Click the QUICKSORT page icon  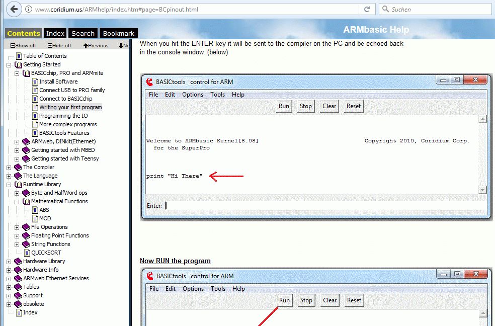tap(28, 253)
